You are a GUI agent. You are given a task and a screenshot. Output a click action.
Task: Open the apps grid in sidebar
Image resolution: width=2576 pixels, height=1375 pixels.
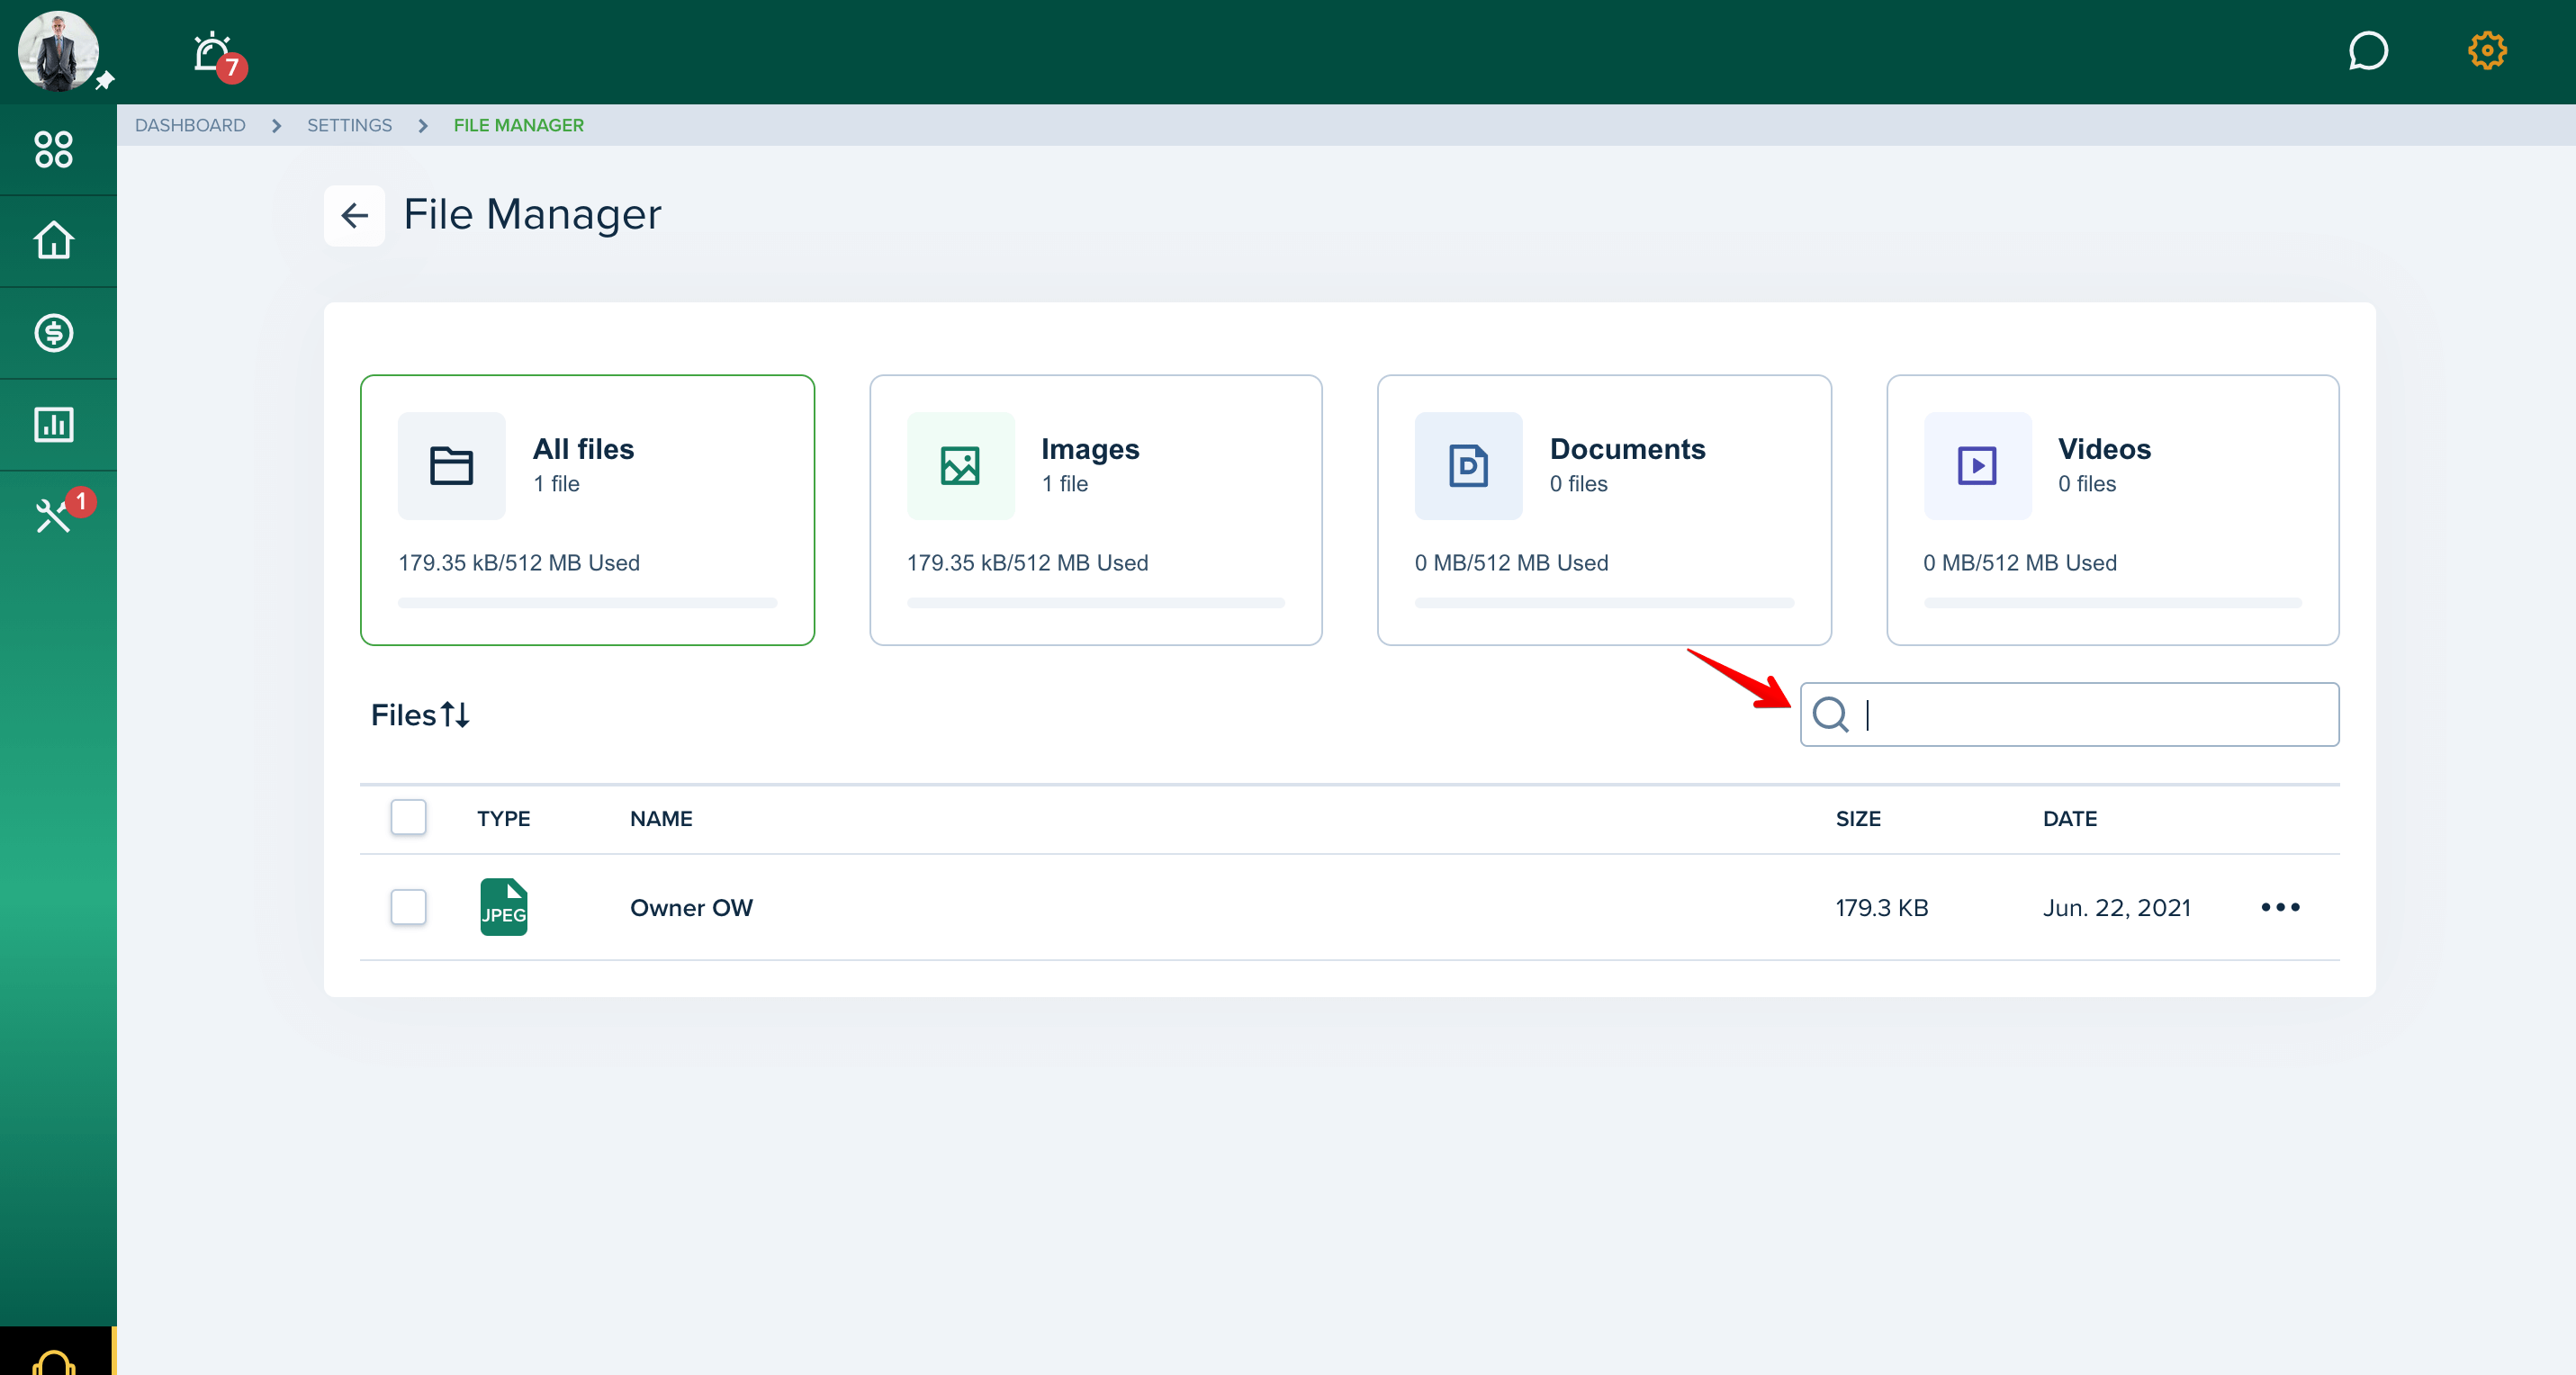pos(54,149)
